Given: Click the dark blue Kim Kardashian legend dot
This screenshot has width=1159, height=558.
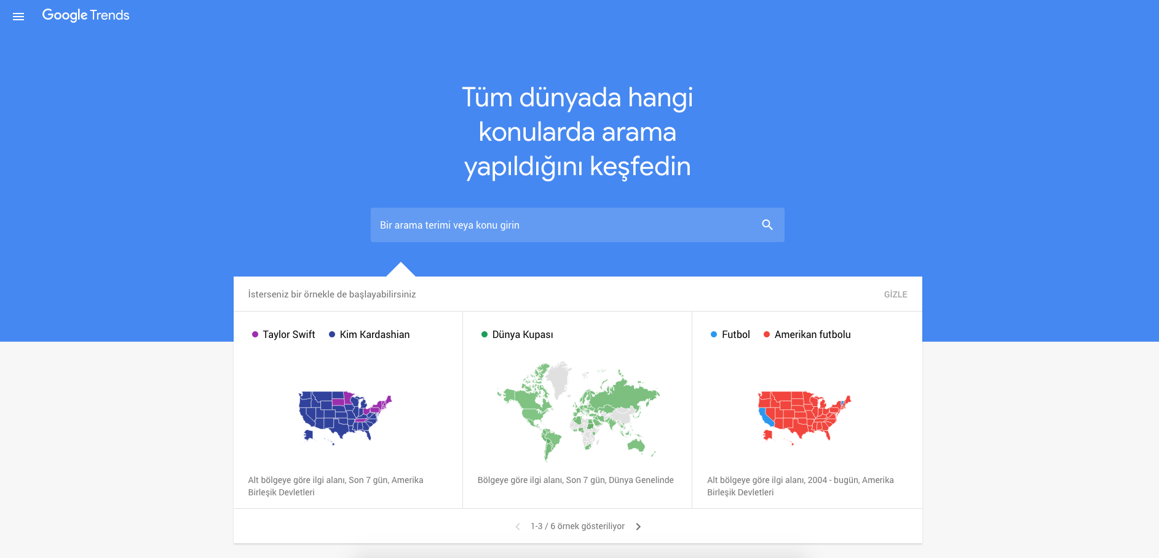Looking at the screenshot, I should (332, 334).
